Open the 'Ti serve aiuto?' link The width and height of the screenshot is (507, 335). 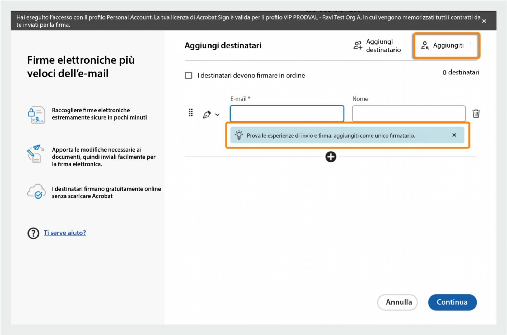(65, 233)
